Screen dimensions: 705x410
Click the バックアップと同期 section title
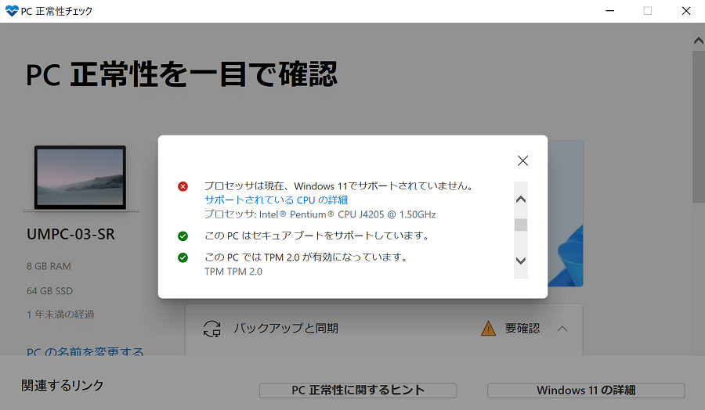tap(285, 329)
